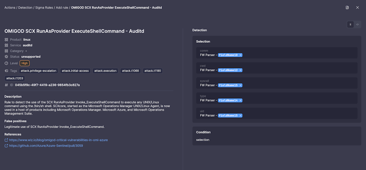This screenshot has height=170, width=366.
Task: Click the Tags label icon
Action: tap(6, 71)
